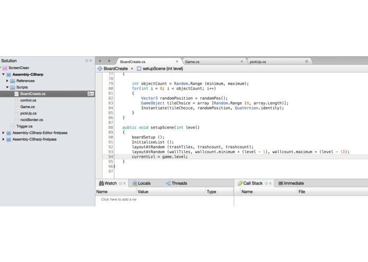The width and height of the screenshot is (368, 262).
Task: Close the BoardCreate.cs tab
Action: point(177,62)
